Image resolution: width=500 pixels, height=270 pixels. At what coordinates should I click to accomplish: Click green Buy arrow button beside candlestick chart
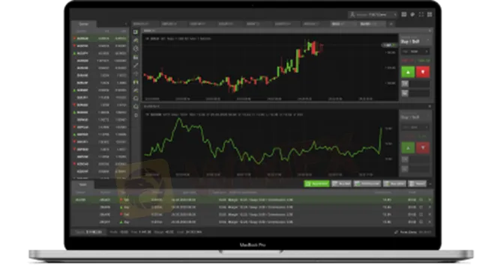pos(408,73)
